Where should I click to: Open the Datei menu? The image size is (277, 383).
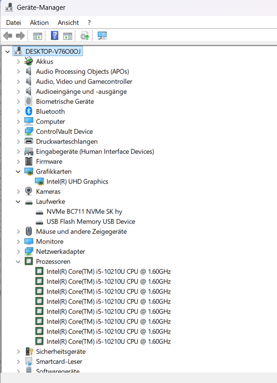(13, 23)
